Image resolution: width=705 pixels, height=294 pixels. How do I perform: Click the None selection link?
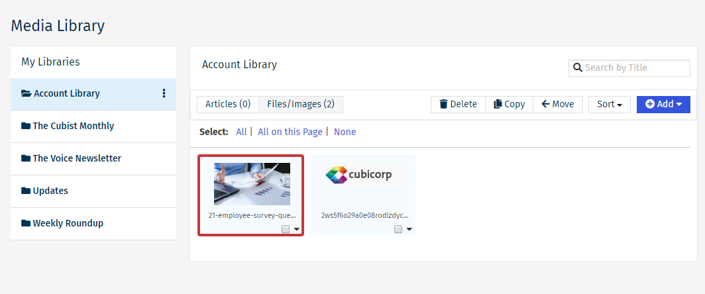(x=345, y=132)
